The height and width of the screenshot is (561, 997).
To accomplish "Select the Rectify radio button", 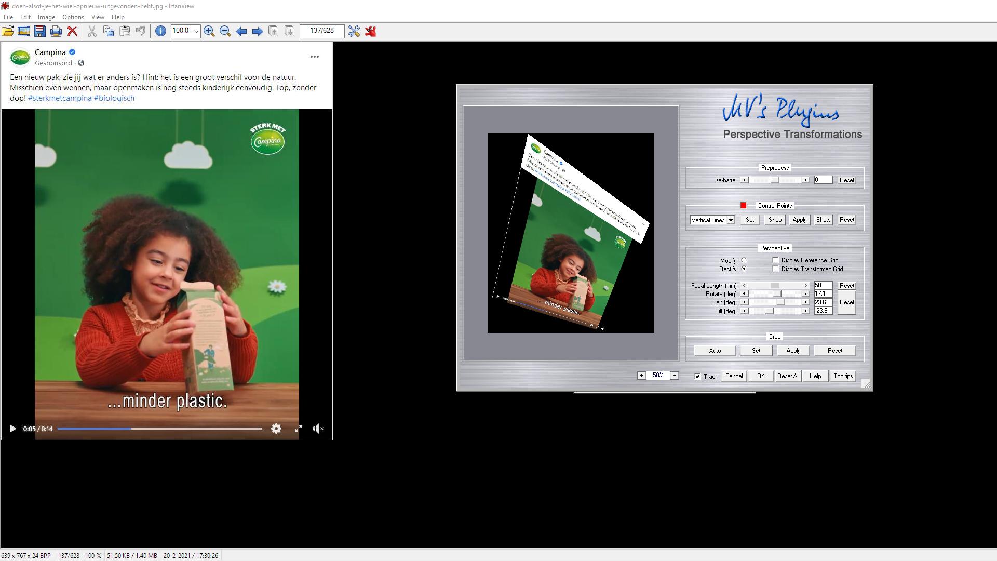I will pos(744,269).
